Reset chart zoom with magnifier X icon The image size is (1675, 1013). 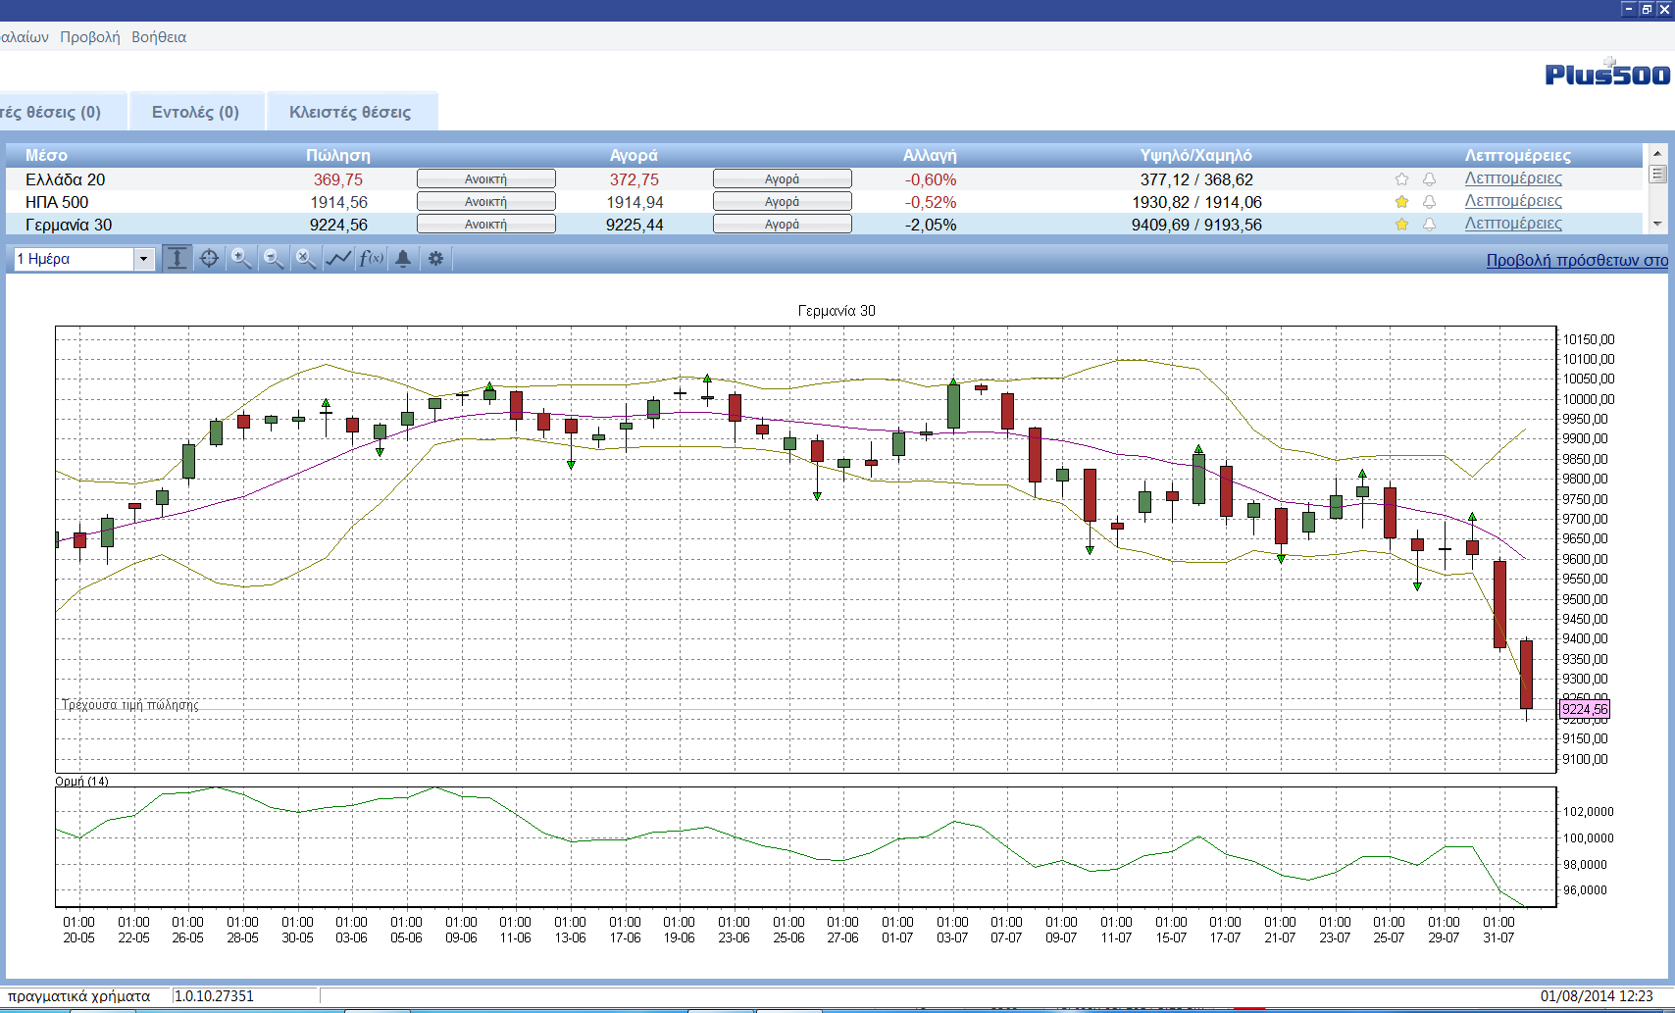[306, 259]
